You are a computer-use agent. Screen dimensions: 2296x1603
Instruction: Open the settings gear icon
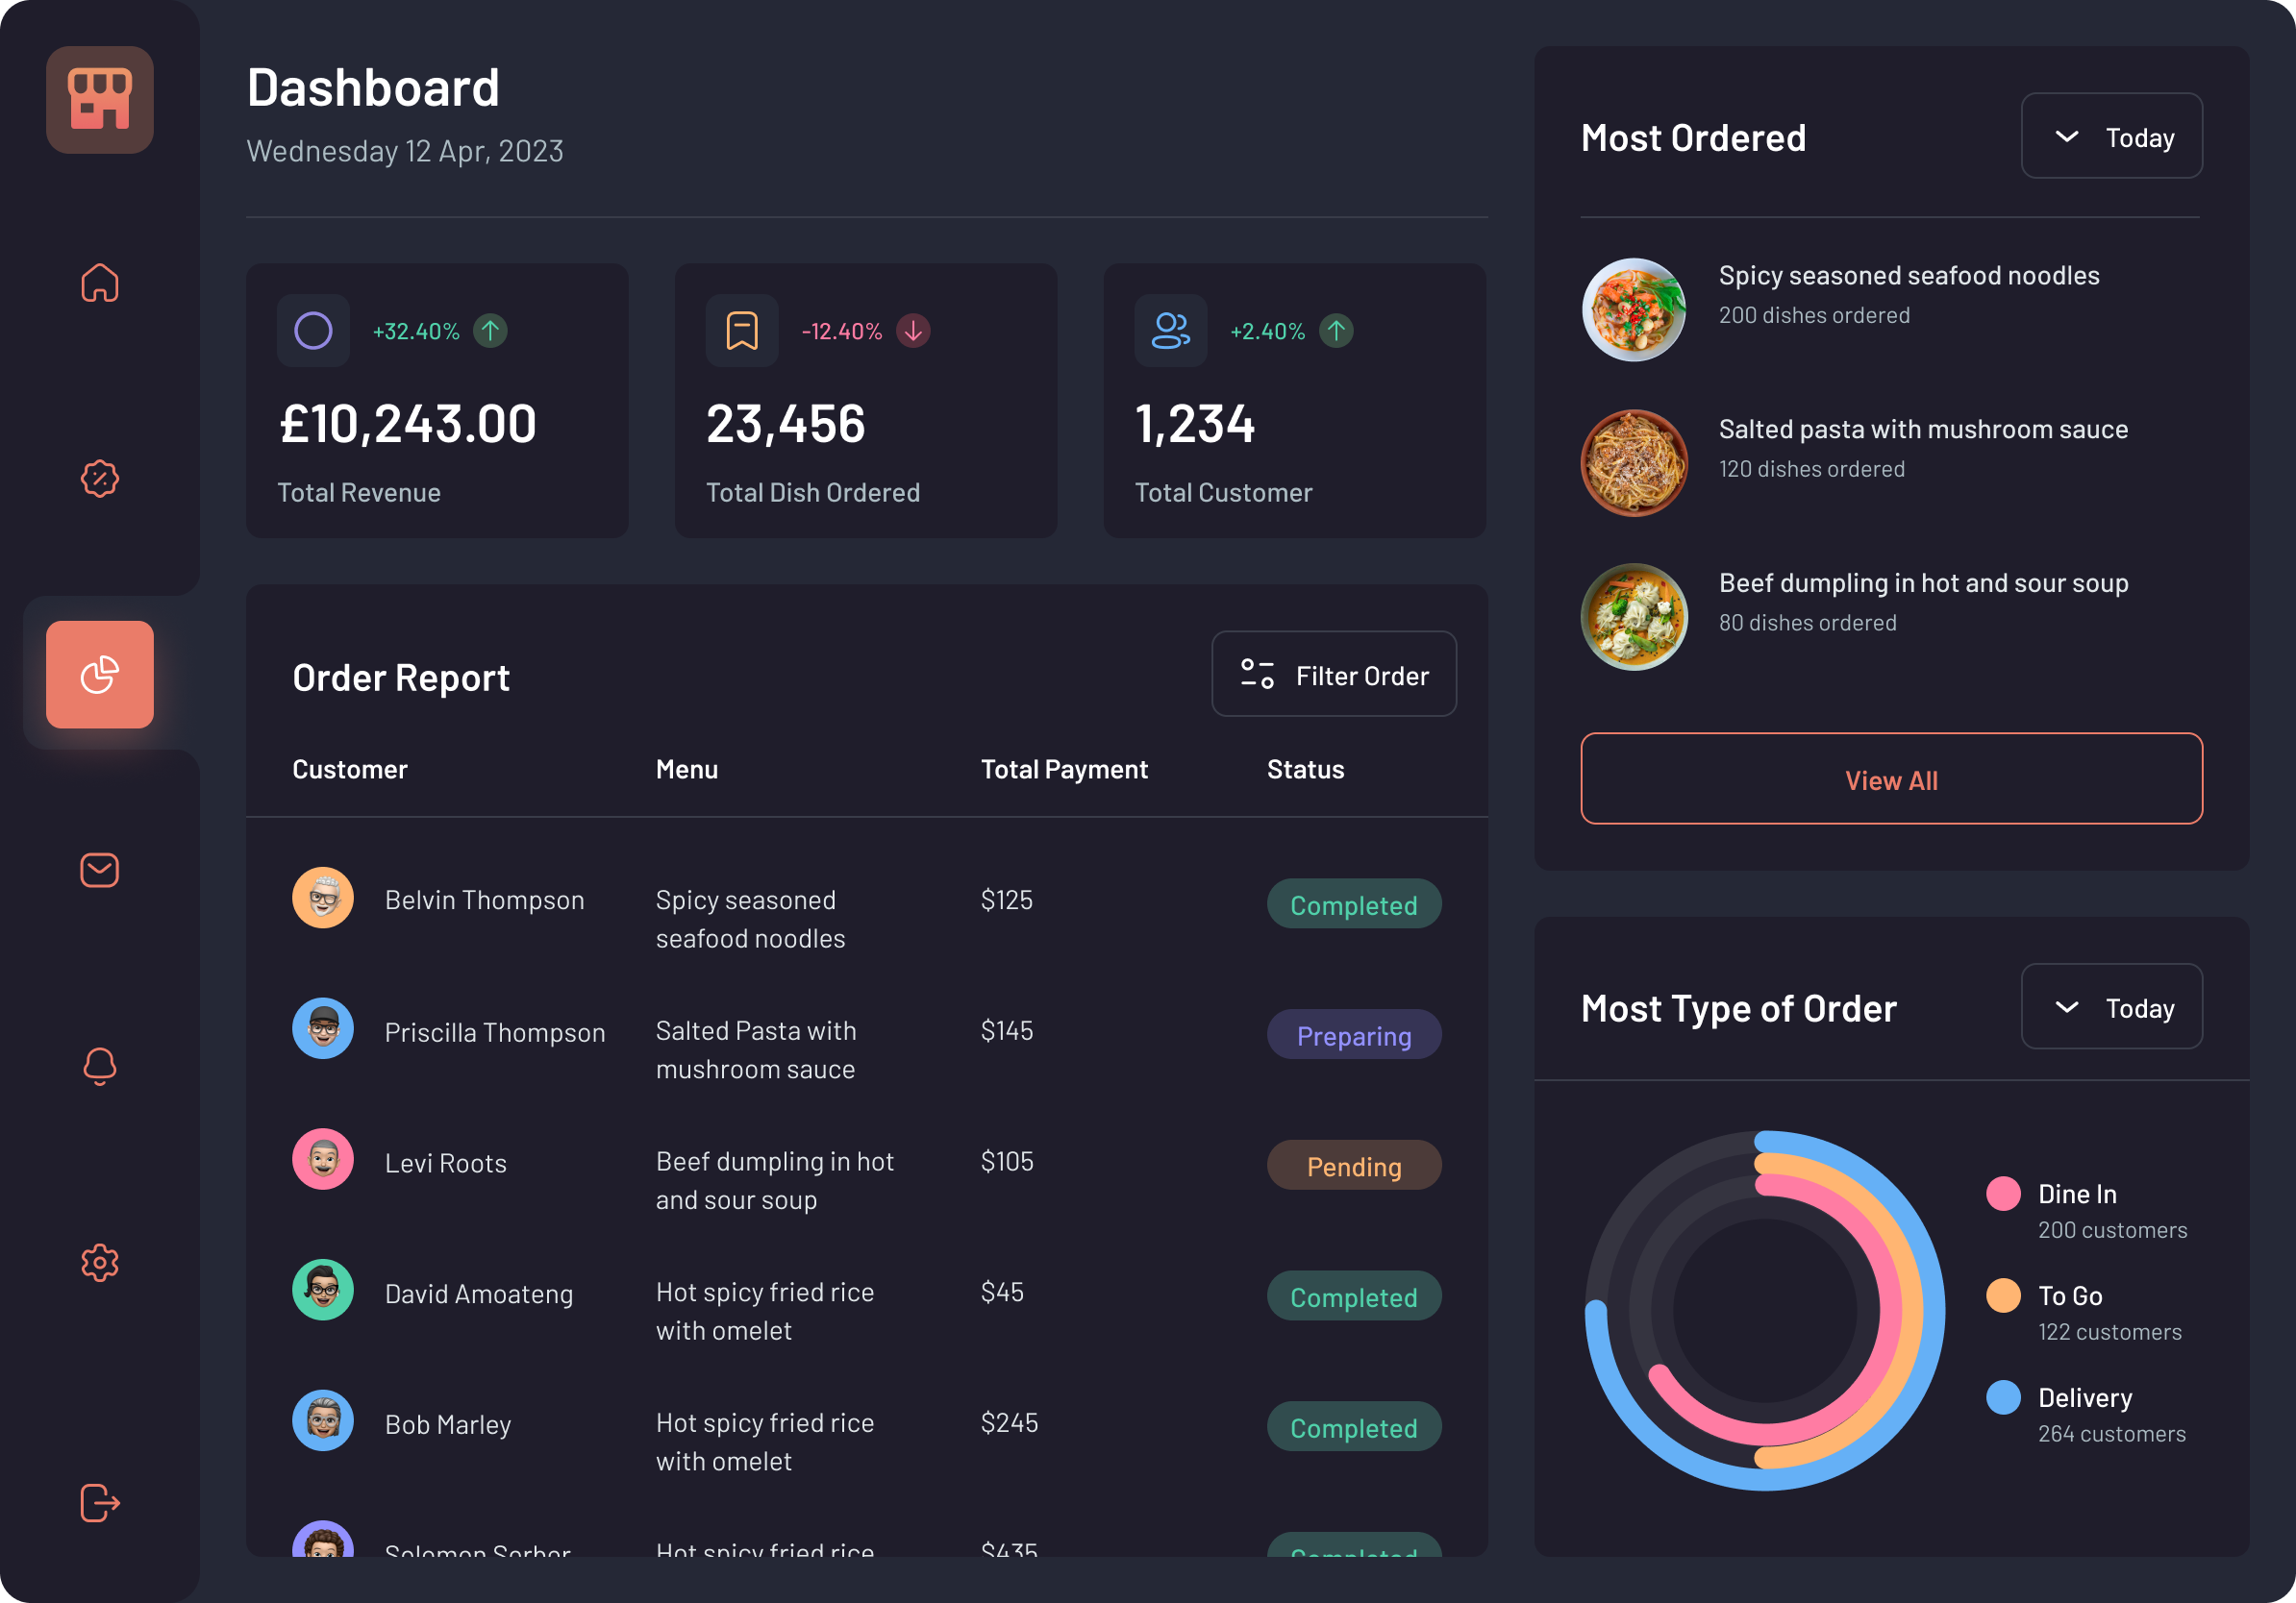click(99, 1263)
